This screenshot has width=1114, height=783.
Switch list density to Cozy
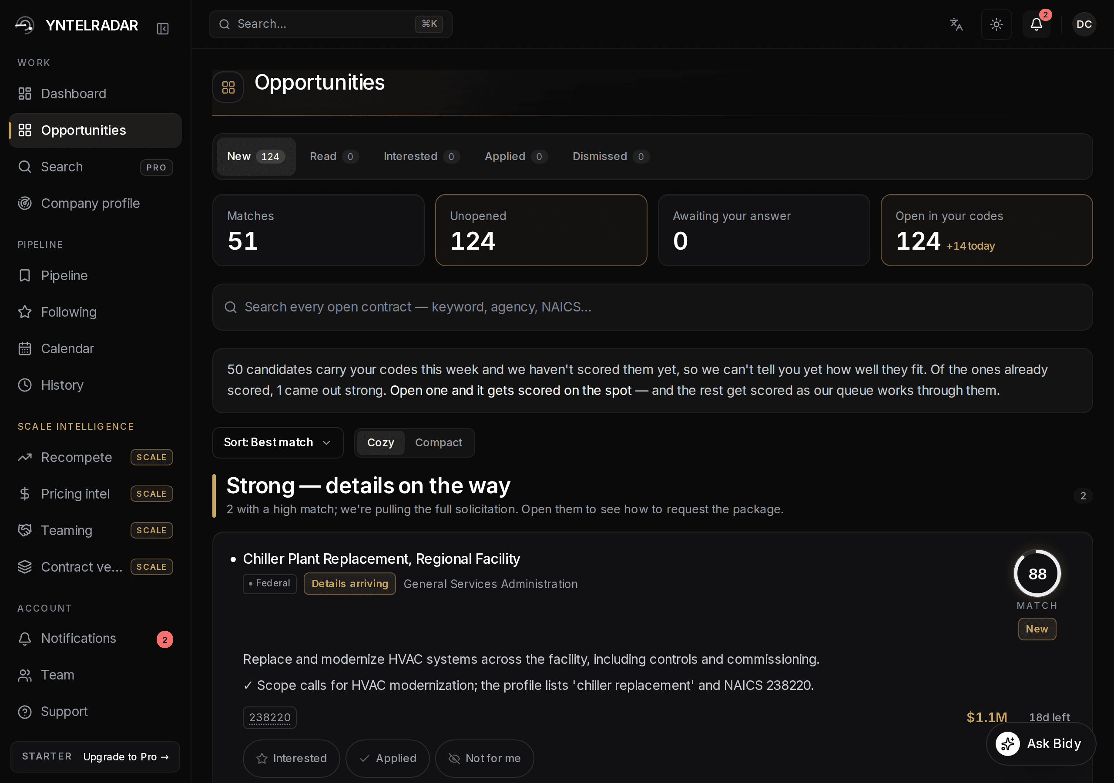pos(380,442)
